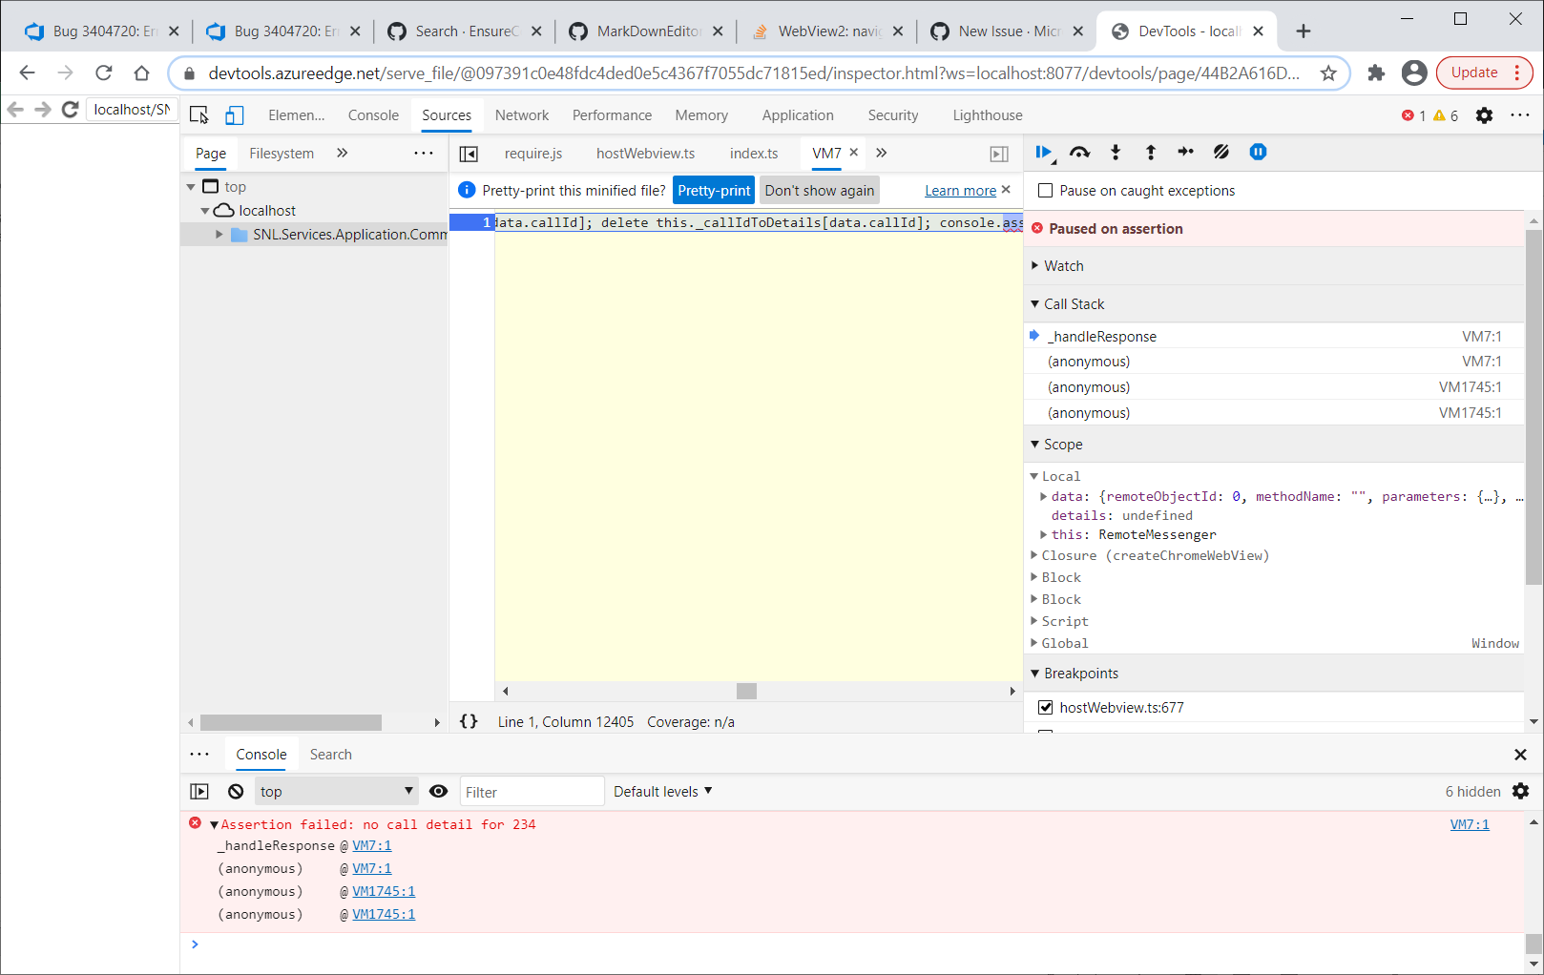
Task: Clear the console output
Action: (x=234, y=791)
